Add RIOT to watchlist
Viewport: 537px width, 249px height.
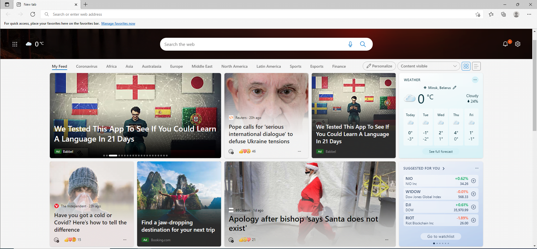(473, 220)
